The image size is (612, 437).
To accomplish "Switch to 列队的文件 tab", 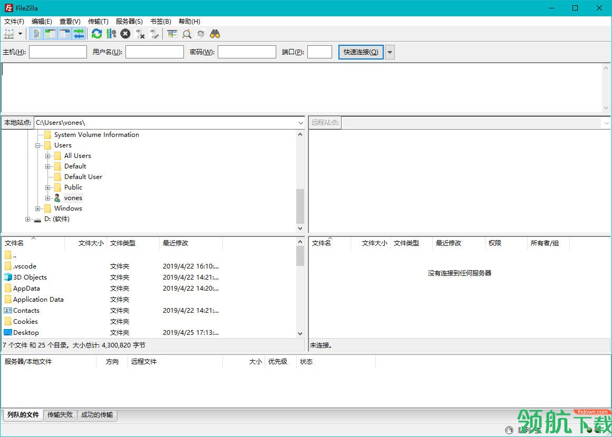I will click(x=23, y=415).
